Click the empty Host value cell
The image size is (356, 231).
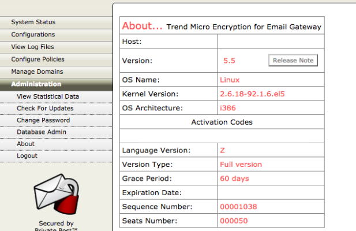[270, 42]
